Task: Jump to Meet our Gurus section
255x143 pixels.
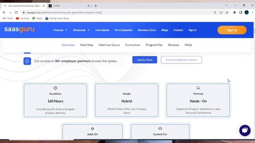Action: coord(109,45)
